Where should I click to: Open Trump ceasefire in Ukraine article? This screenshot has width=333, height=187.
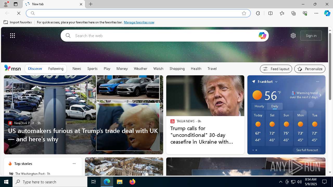pos(202,135)
